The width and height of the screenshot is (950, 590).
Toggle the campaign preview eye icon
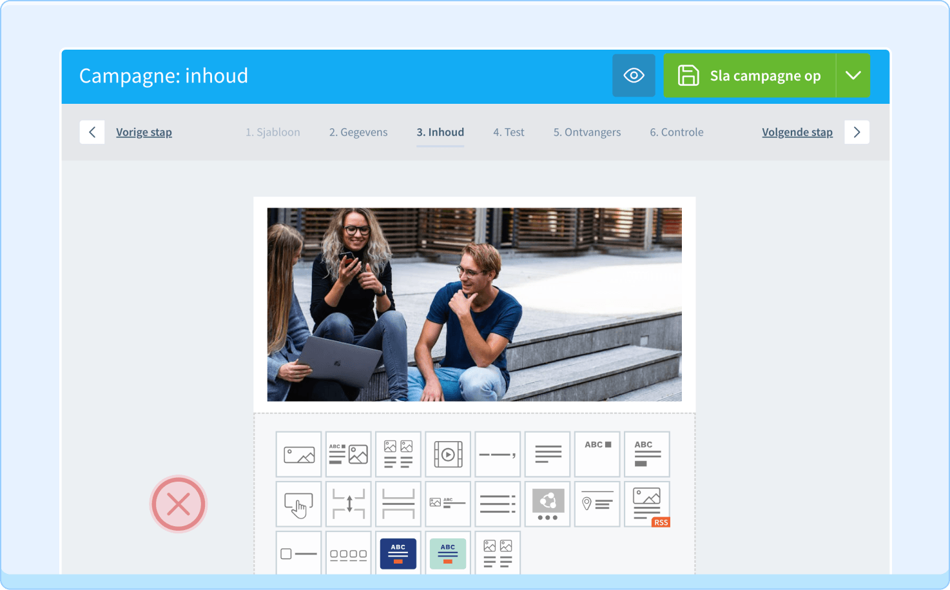(x=634, y=75)
